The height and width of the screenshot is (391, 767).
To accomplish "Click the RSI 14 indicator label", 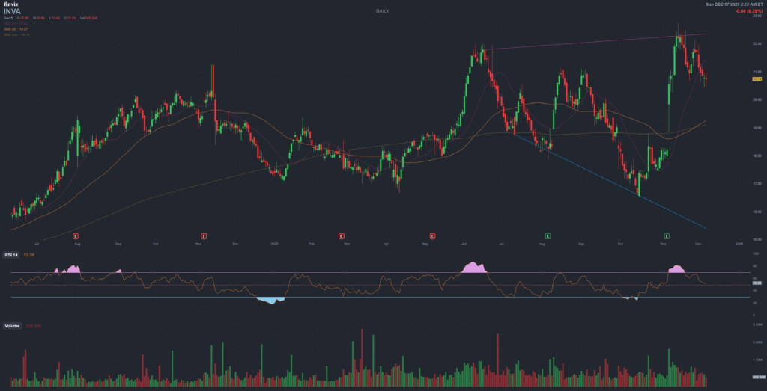I will (x=12, y=255).
